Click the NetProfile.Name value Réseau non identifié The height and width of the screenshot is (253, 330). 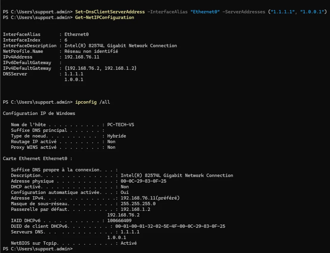pyautogui.click(x=91, y=51)
